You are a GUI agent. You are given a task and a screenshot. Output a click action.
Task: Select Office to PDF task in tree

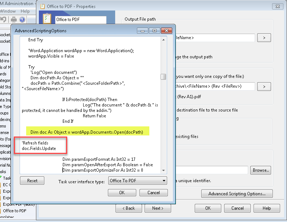coord(15,211)
